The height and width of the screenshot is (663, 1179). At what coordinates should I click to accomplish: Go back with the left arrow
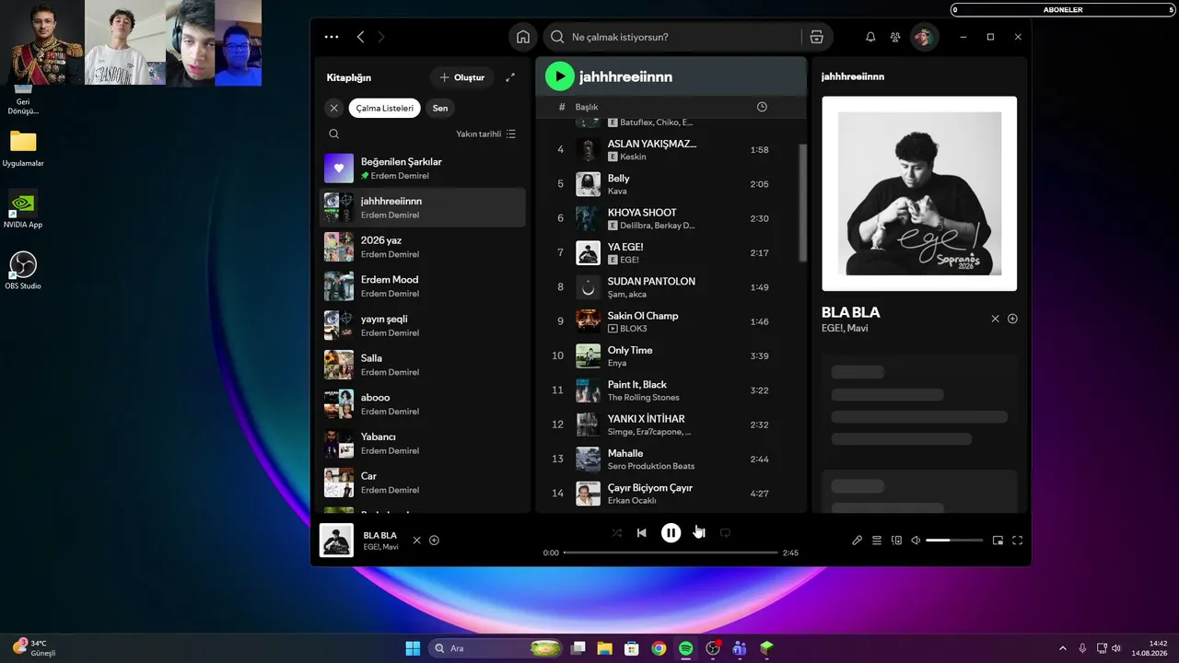coord(360,37)
